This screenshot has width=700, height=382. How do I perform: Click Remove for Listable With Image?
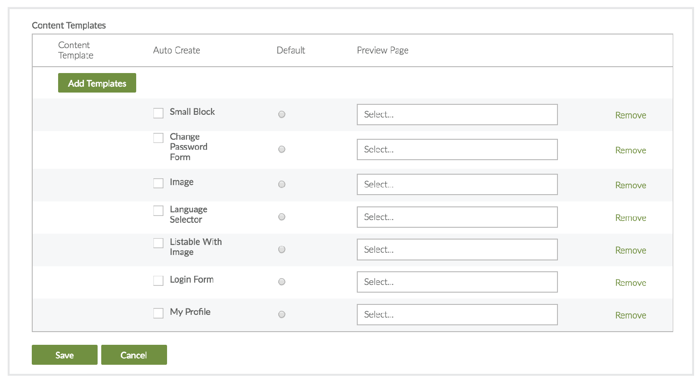pyautogui.click(x=631, y=250)
